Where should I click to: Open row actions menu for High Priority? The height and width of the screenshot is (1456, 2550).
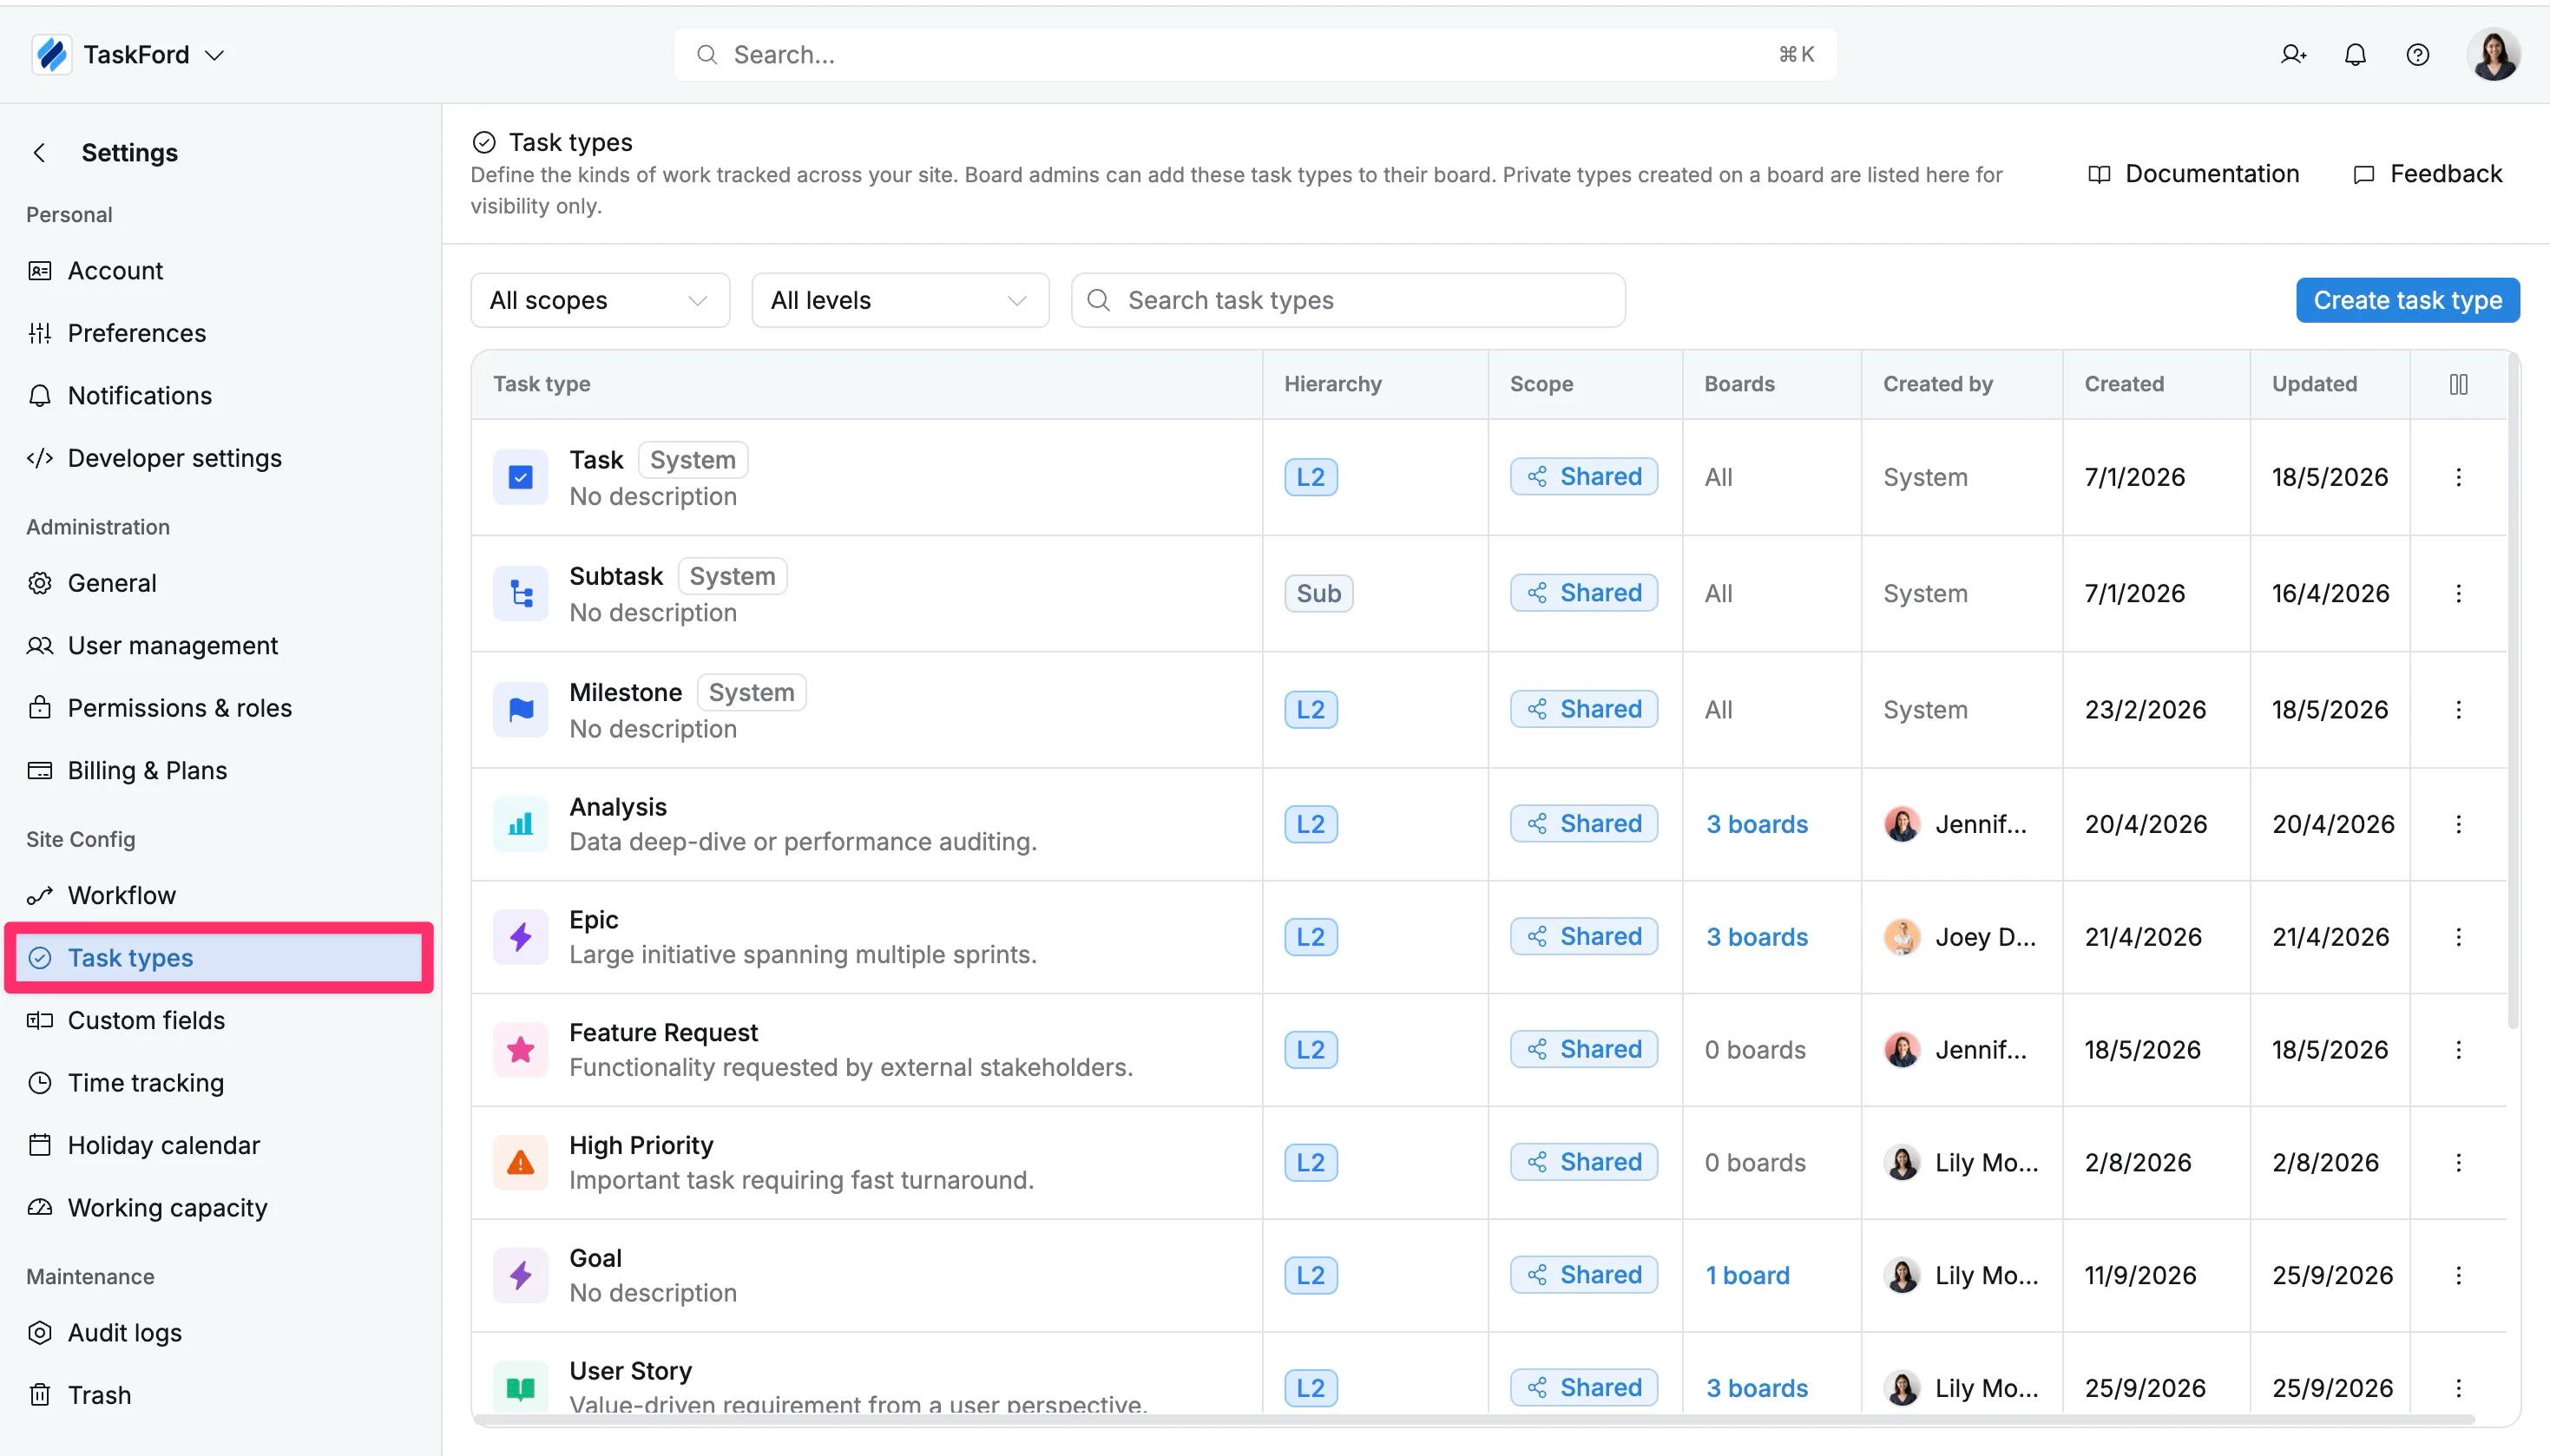pos(2458,1162)
